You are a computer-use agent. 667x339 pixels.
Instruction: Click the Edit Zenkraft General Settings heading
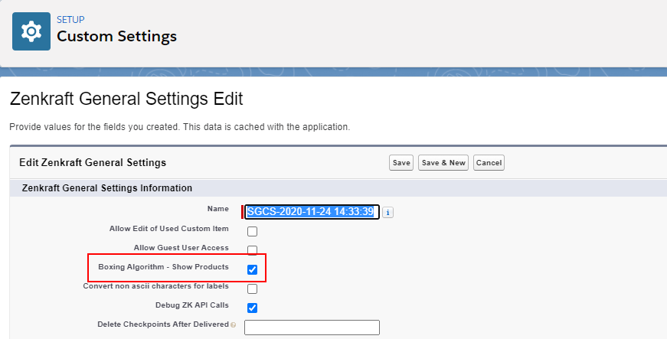point(93,163)
